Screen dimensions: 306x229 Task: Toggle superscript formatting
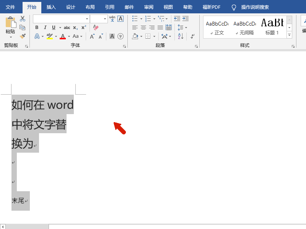(x=84, y=27)
